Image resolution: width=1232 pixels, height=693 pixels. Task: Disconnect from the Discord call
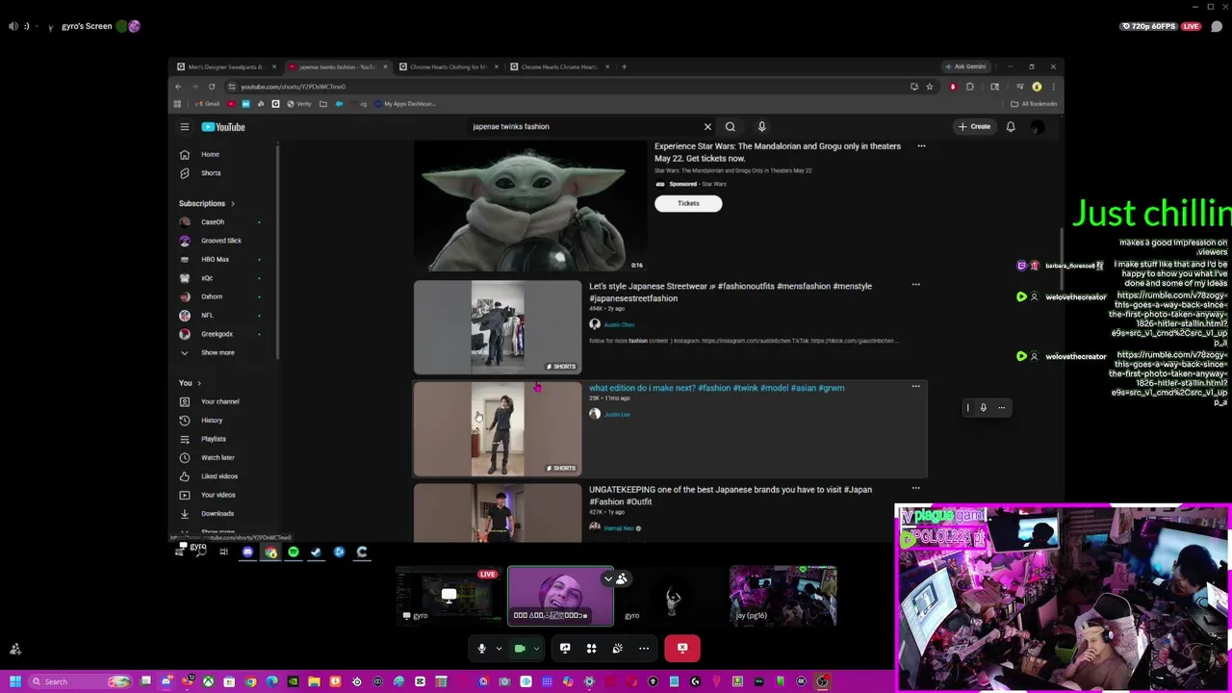(x=682, y=648)
